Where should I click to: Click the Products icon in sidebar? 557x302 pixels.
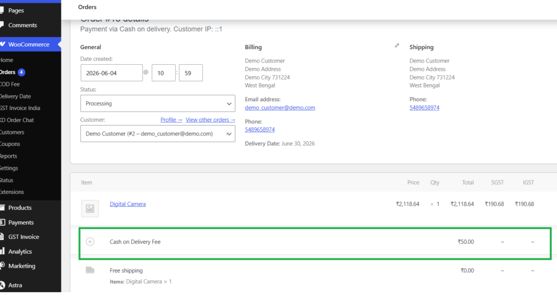pos(2,207)
